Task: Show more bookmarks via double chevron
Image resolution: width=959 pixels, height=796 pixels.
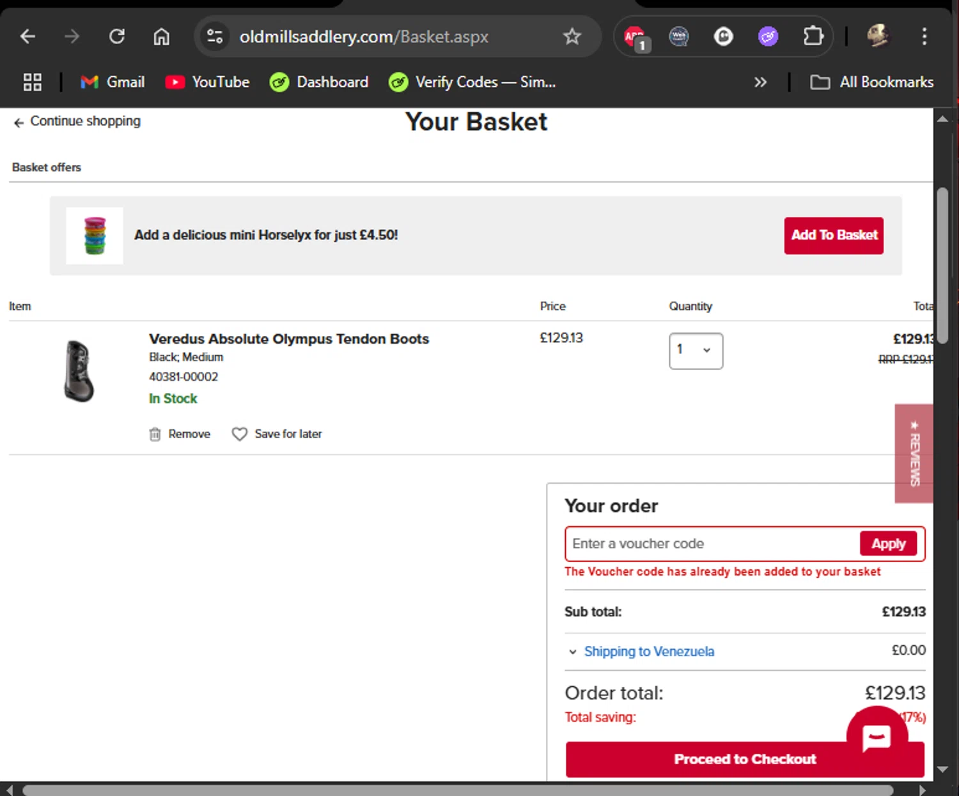Action: 760,82
